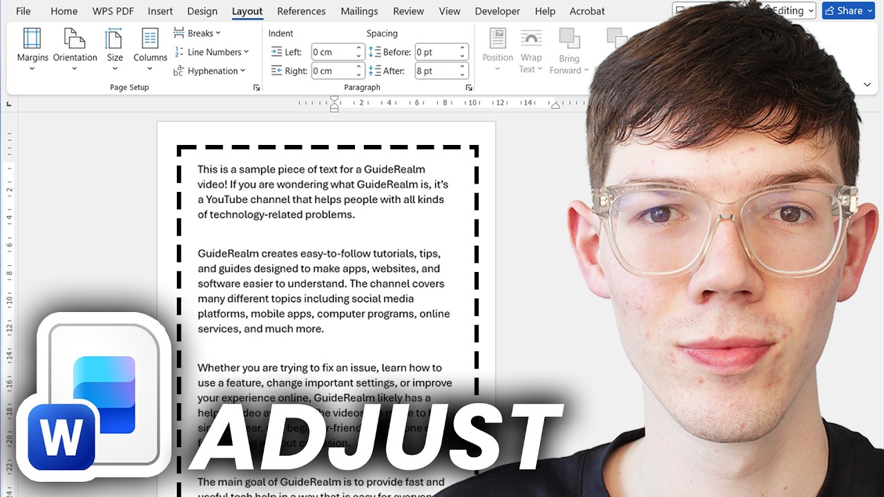The width and height of the screenshot is (884, 497).
Task: Expand the Line Numbers dropdown
Action: pyautogui.click(x=211, y=52)
